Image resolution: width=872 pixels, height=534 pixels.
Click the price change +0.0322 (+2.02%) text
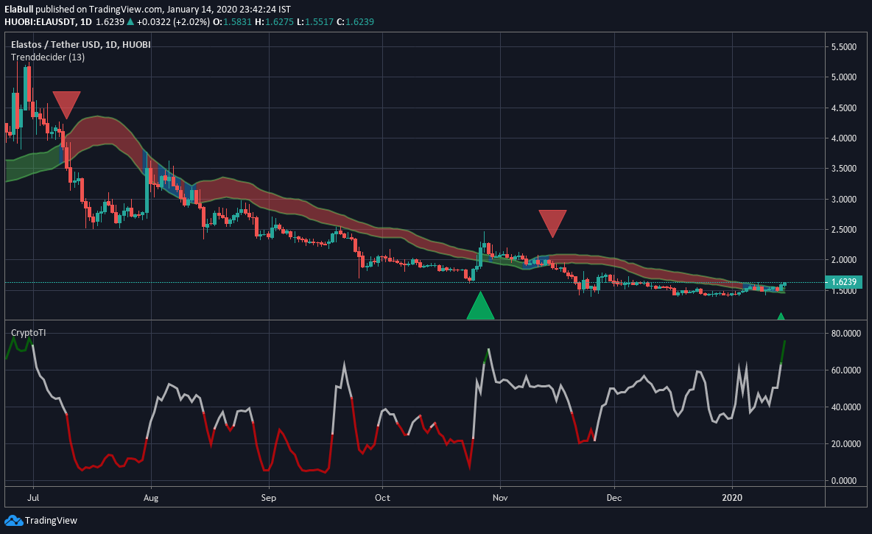click(x=173, y=21)
